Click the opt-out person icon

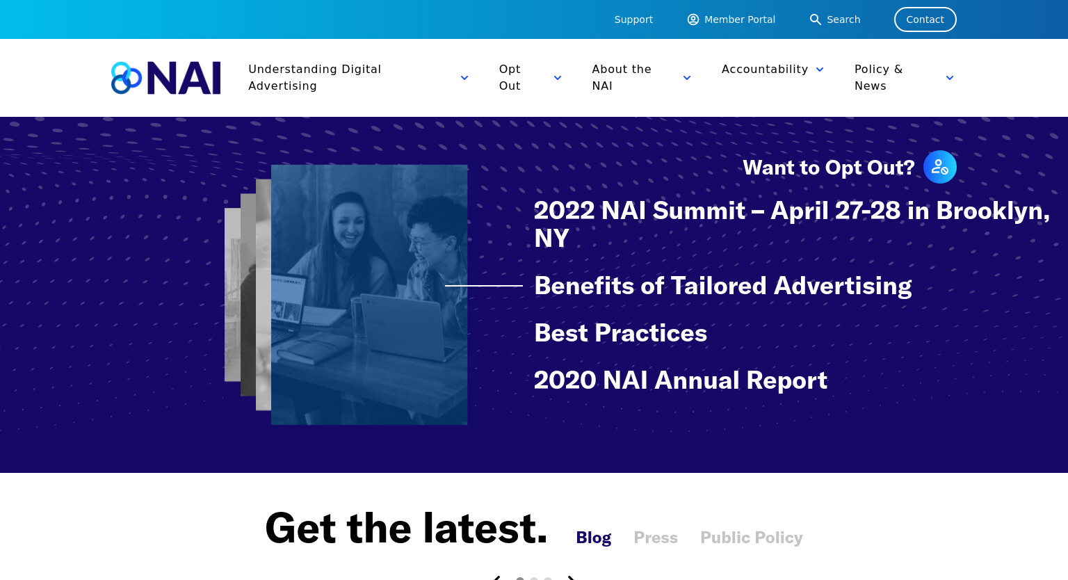(x=940, y=167)
